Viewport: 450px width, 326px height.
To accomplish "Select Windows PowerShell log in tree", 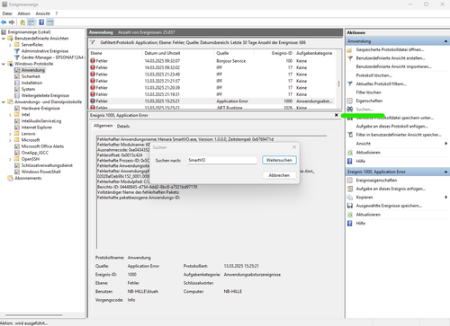I will 40,172.
